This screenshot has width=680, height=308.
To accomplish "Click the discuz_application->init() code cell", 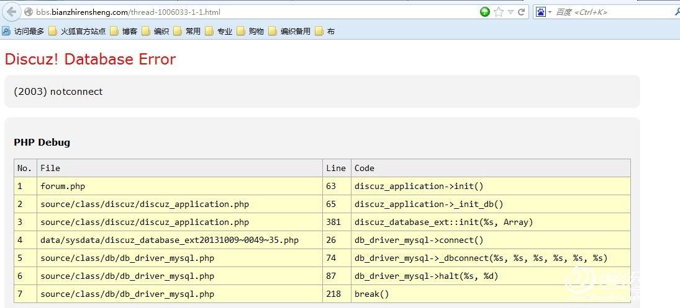I will click(491, 186).
